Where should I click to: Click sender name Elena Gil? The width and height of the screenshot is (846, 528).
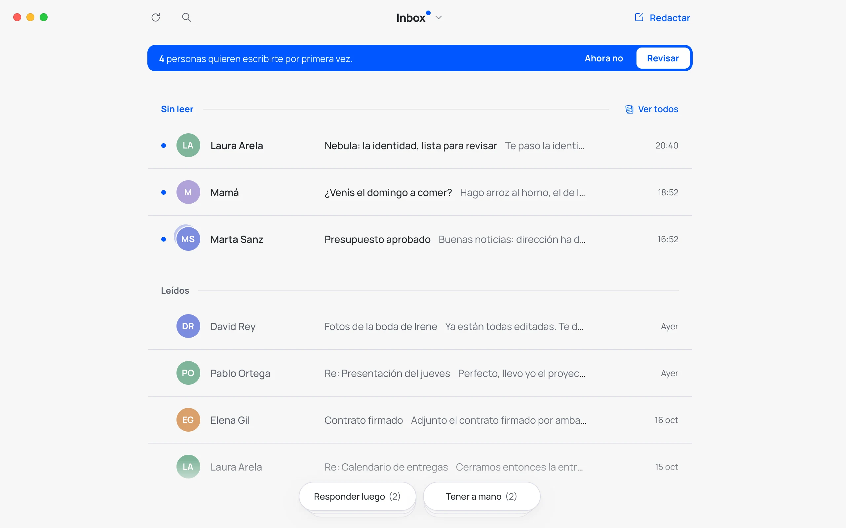(230, 420)
